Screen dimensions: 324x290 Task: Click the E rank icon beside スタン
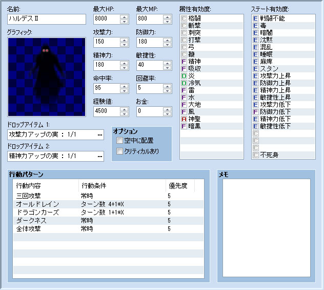tap(255, 68)
